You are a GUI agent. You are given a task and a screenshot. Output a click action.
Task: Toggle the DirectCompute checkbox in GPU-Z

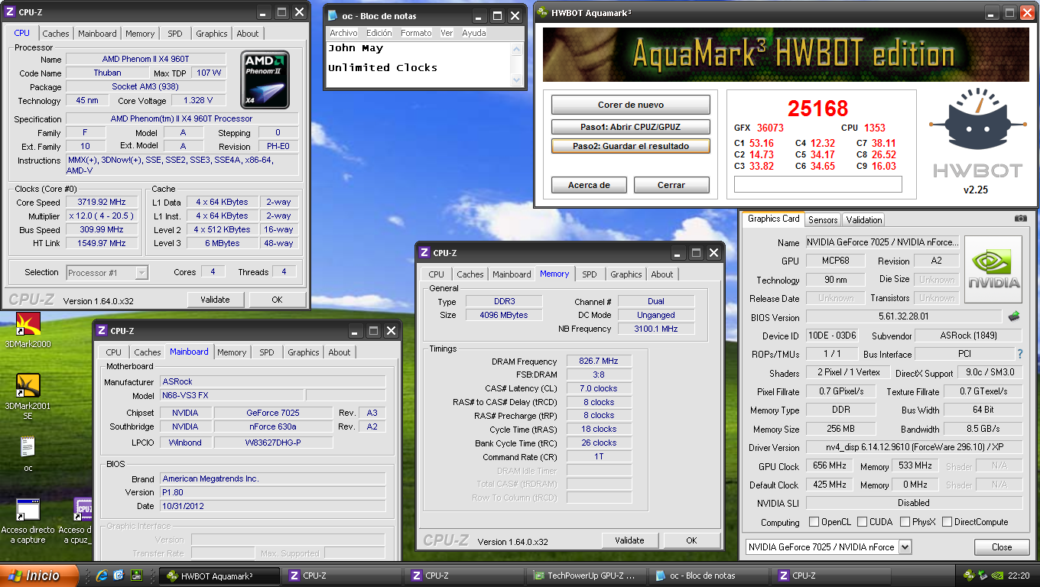point(947,522)
